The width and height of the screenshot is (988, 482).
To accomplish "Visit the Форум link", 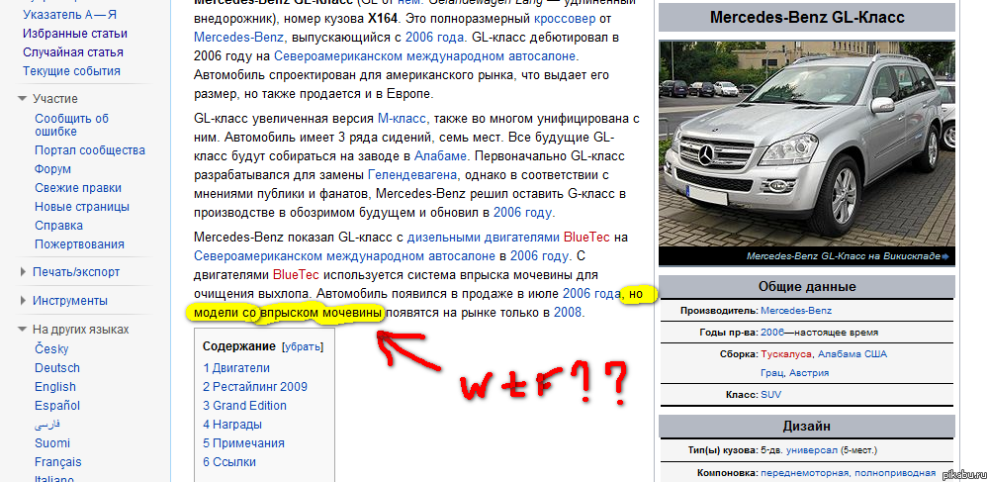I will [53, 169].
